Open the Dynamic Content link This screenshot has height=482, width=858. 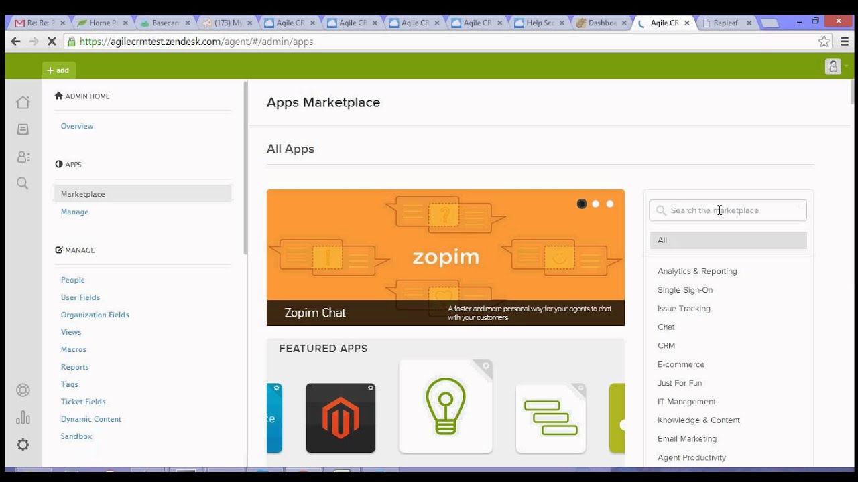point(91,419)
